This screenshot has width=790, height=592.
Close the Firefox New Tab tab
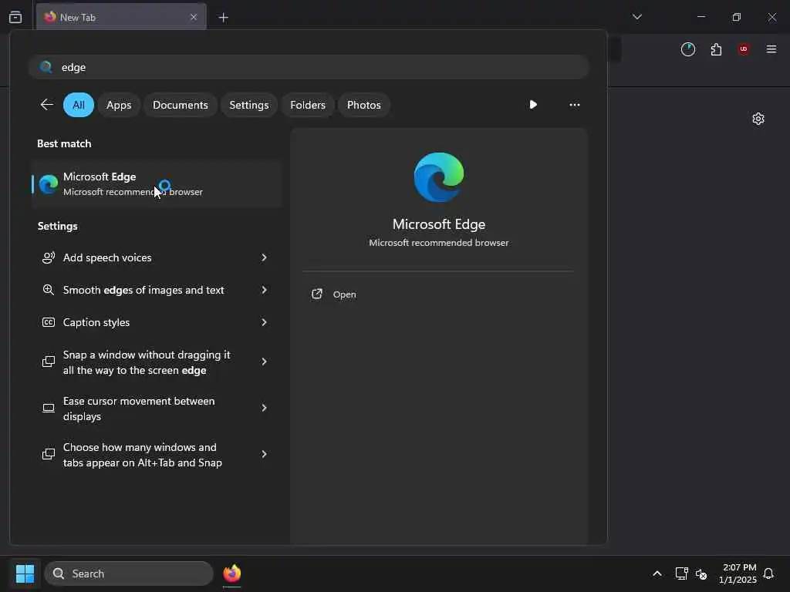point(194,17)
